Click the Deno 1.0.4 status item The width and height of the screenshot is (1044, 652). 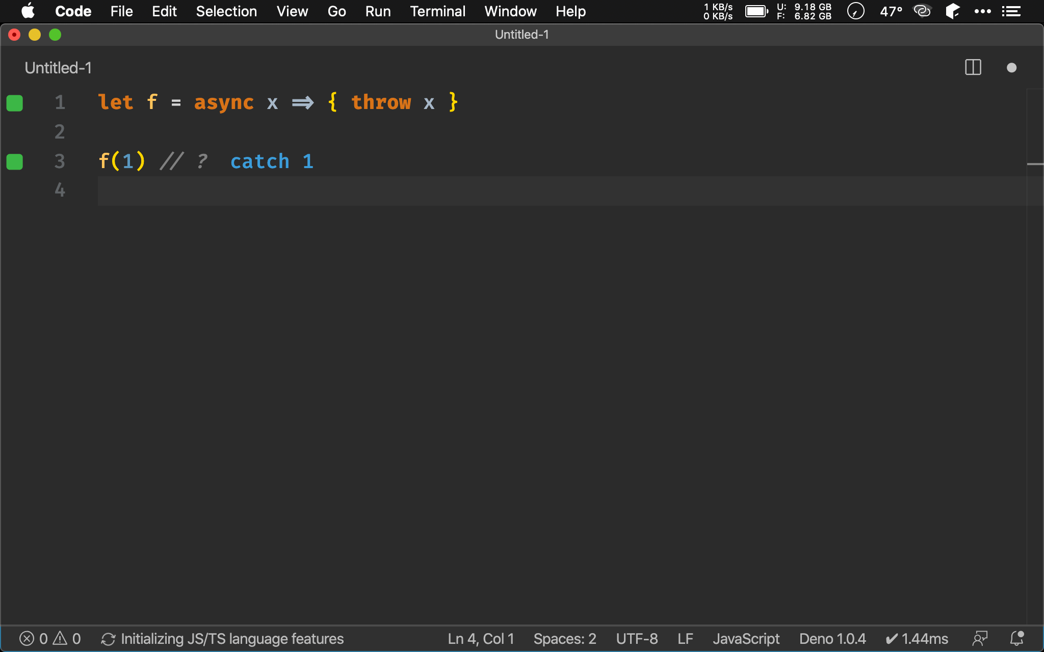[x=832, y=638]
